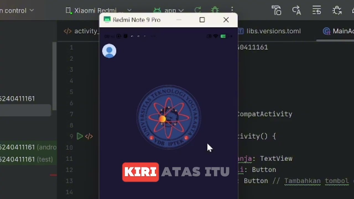Click the project panel vertical scrollbar
Screen dimensions: 354x199
click(54, 76)
